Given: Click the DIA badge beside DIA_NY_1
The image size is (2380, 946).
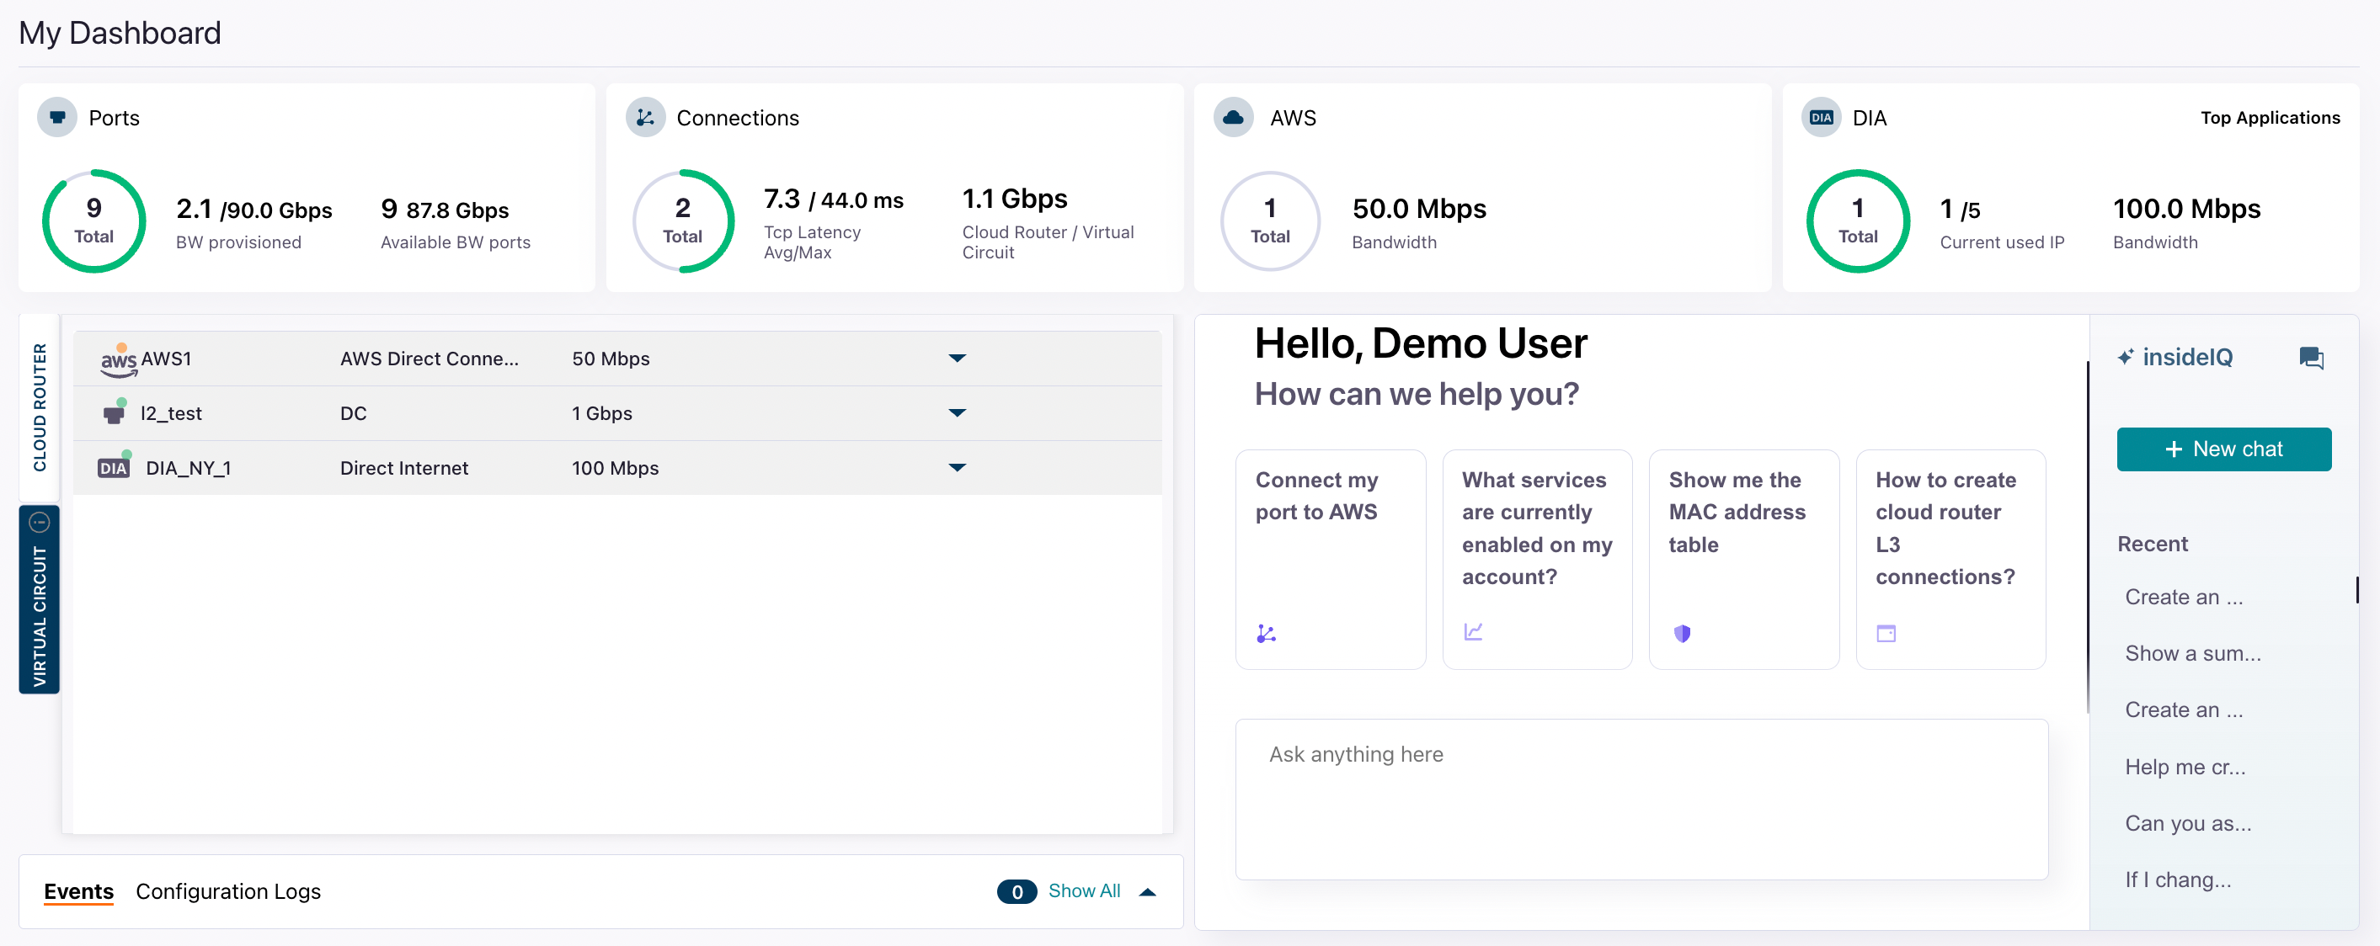Looking at the screenshot, I should (x=113, y=467).
